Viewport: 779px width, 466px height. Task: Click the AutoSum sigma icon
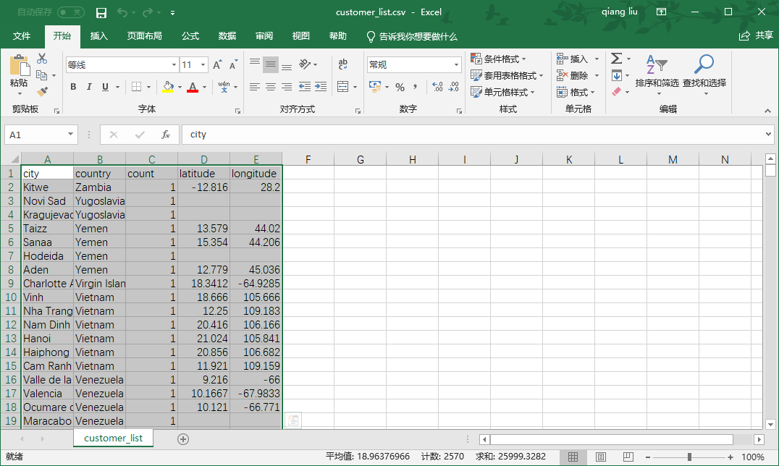[x=616, y=59]
